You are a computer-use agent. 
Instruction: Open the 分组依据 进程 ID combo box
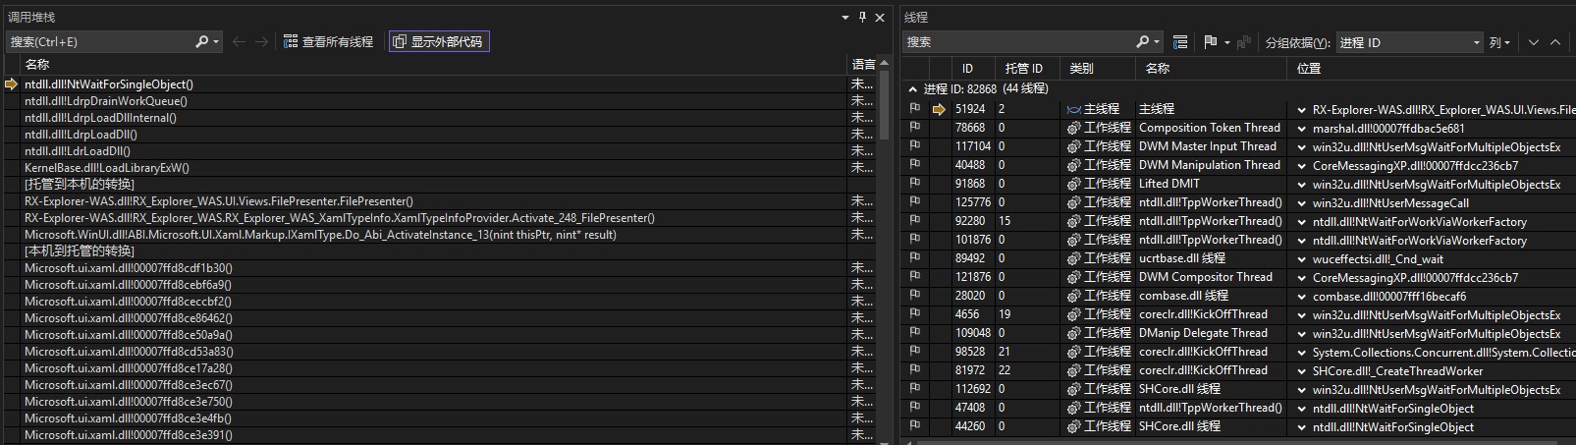tap(1409, 42)
